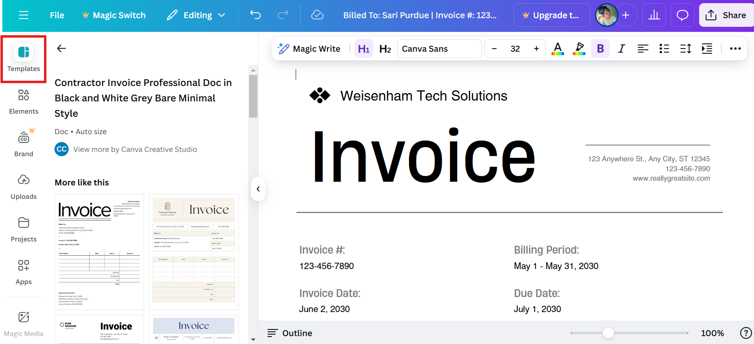754x344 pixels.
Task: Click the cloud save status icon
Action: [317, 15]
